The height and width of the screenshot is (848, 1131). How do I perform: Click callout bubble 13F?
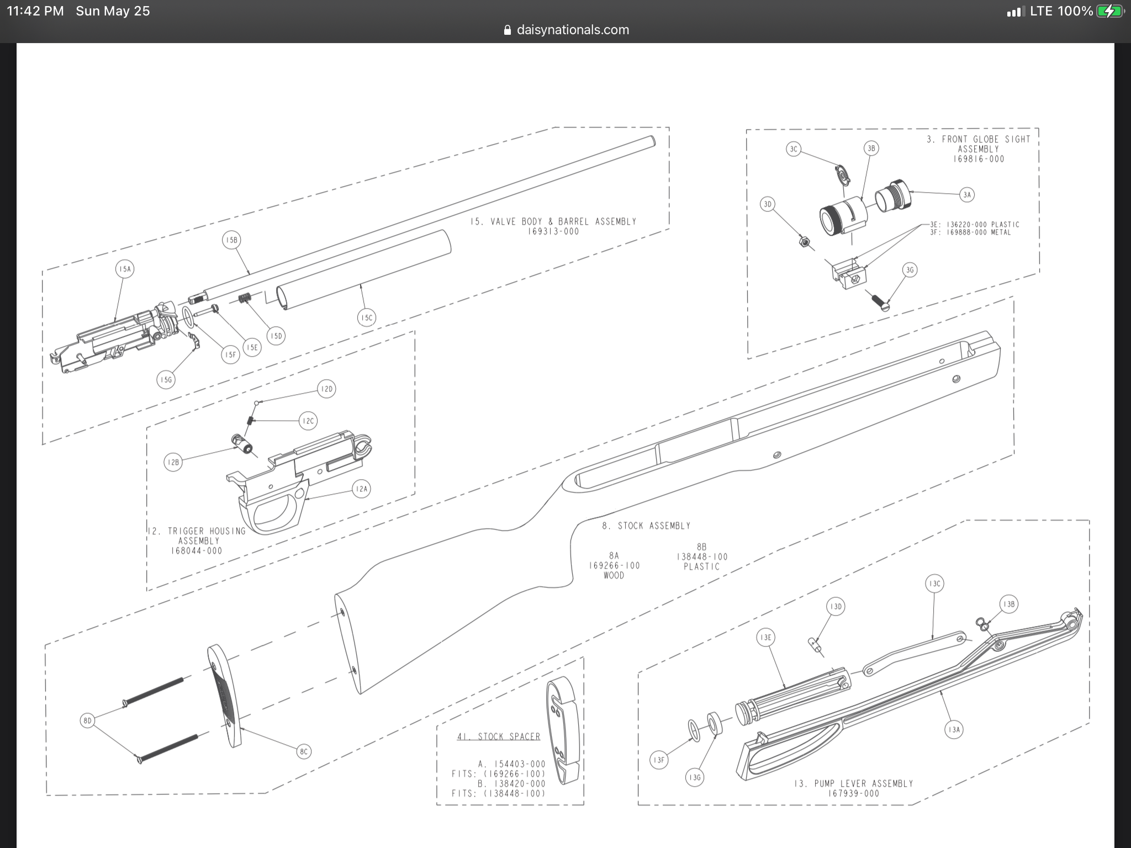tap(659, 760)
